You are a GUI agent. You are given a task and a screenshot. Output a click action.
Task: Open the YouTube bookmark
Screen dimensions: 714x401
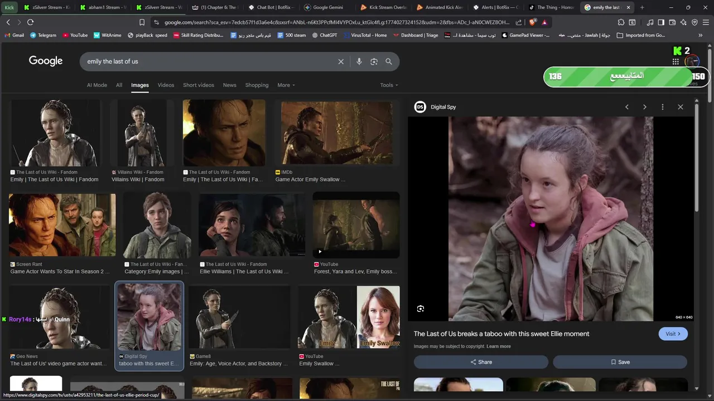75,35
